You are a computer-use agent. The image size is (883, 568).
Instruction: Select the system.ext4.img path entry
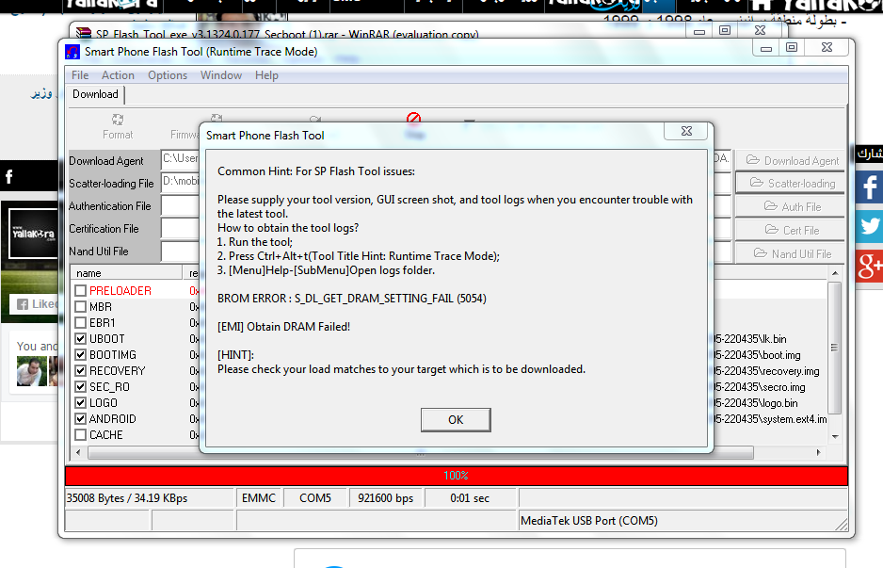tap(770, 419)
